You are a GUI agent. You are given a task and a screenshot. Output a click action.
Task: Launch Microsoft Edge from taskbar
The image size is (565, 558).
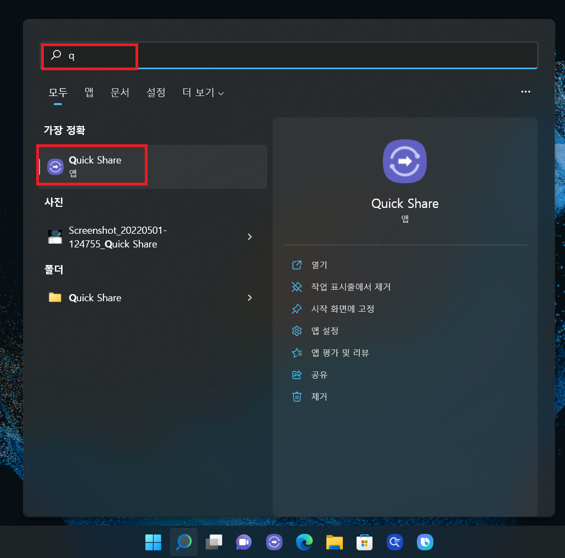point(304,542)
